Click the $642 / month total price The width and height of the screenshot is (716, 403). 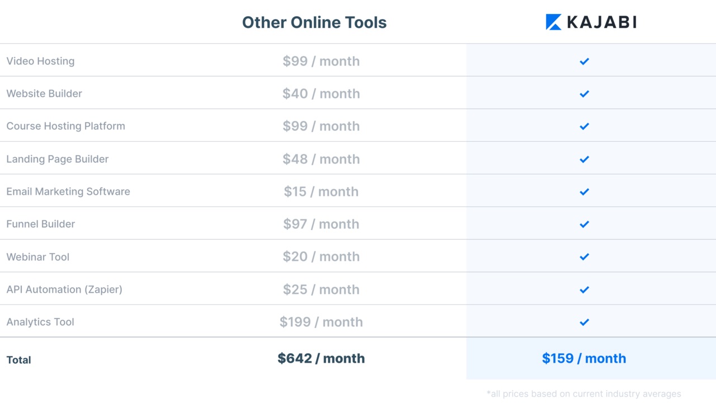(x=321, y=358)
